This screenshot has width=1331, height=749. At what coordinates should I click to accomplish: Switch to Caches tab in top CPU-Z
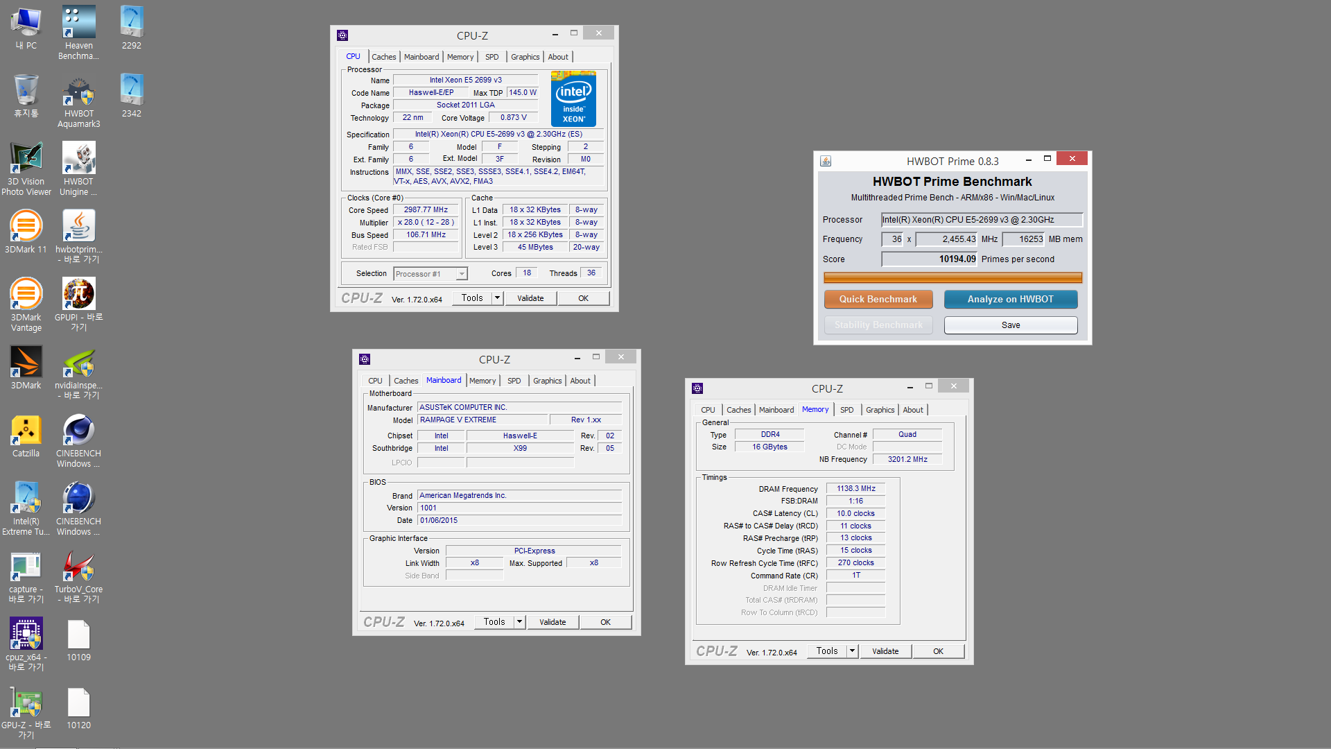pos(383,57)
